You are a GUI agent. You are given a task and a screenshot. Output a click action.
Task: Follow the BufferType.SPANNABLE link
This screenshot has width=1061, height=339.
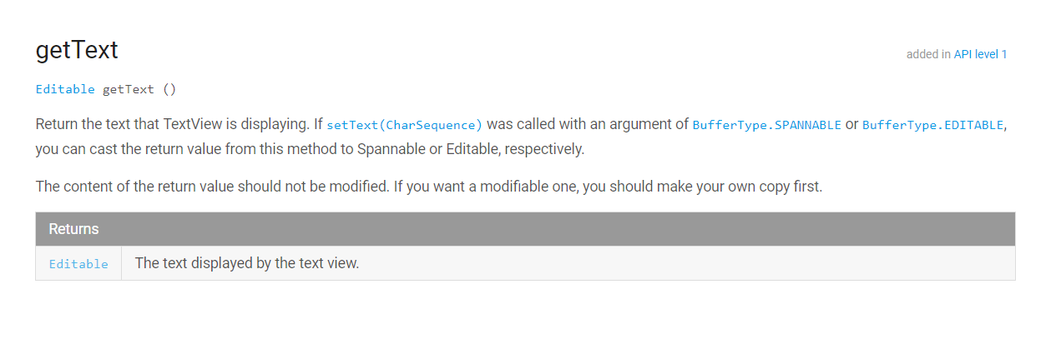(766, 125)
